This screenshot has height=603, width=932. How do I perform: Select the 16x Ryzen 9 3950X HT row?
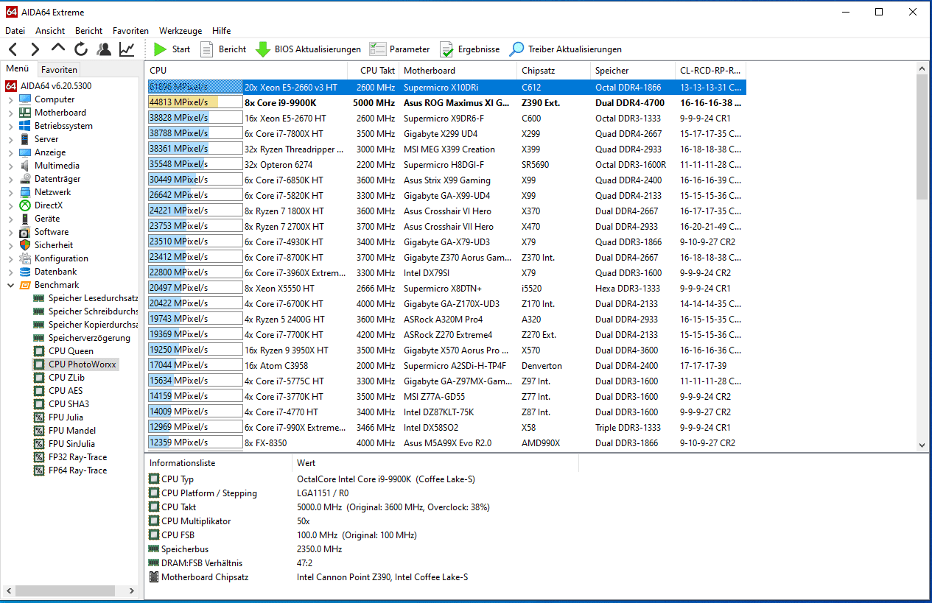click(446, 350)
